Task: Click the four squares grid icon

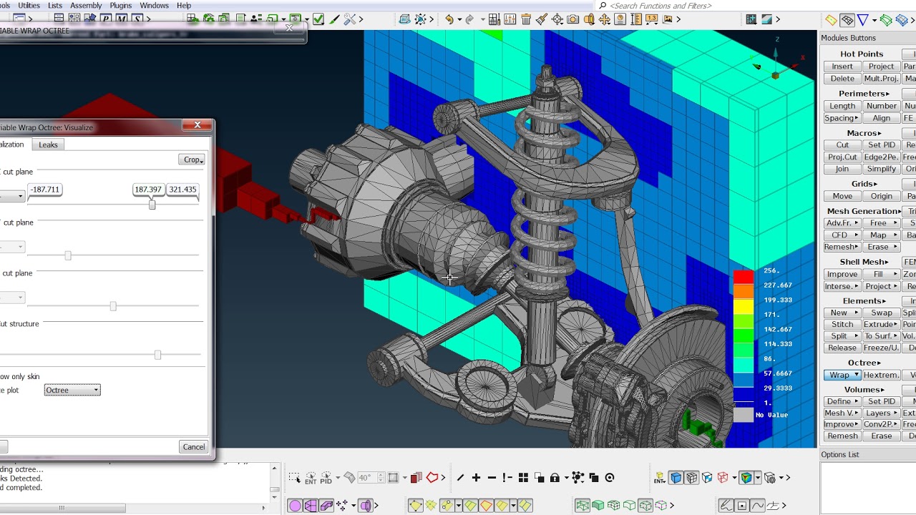Action: coord(523,478)
